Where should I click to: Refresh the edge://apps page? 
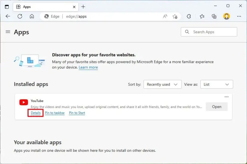click(x=20, y=16)
